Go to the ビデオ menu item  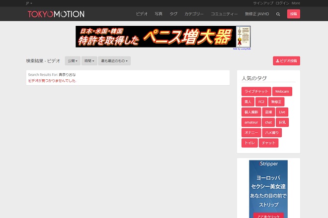[x=142, y=14]
